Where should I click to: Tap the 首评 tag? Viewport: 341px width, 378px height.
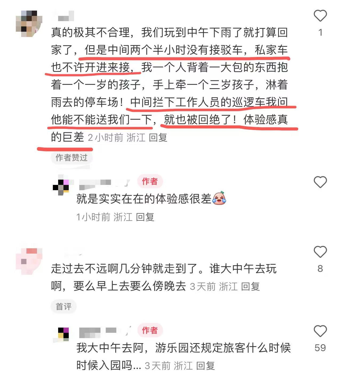coord(63,307)
